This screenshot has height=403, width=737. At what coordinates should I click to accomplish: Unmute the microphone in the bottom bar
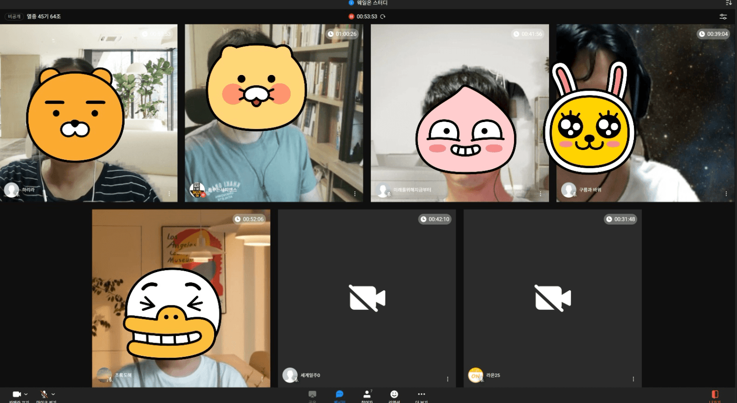click(44, 394)
